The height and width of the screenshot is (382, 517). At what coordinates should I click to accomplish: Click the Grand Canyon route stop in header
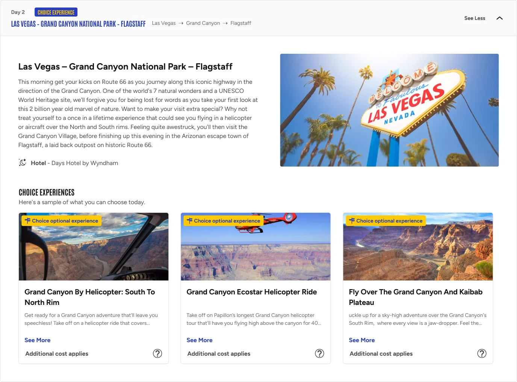click(x=203, y=23)
